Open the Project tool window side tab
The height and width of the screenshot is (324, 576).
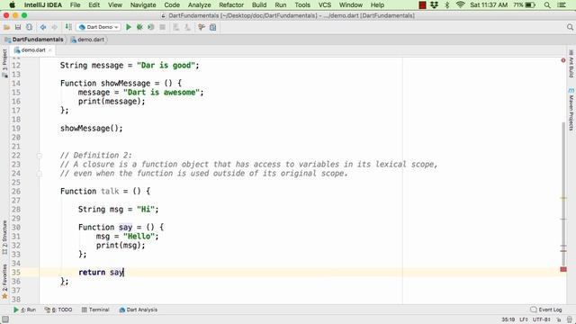pos(4,62)
